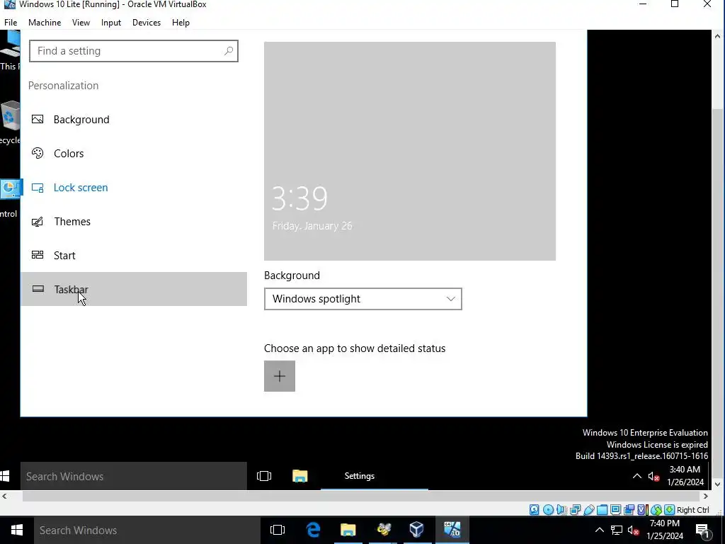Image resolution: width=725 pixels, height=544 pixels.
Task: Show hidden icons in guest system tray
Action: tap(636, 476)
